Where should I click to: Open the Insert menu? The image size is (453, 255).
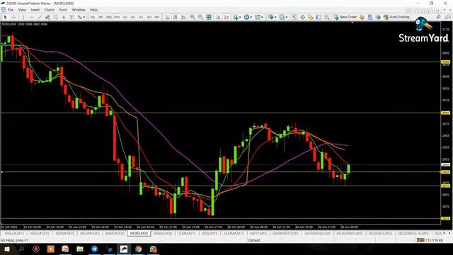pos(35,10)
